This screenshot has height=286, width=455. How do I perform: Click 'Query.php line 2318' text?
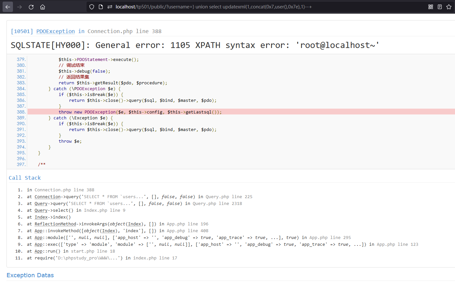click(x=217, y=204)
